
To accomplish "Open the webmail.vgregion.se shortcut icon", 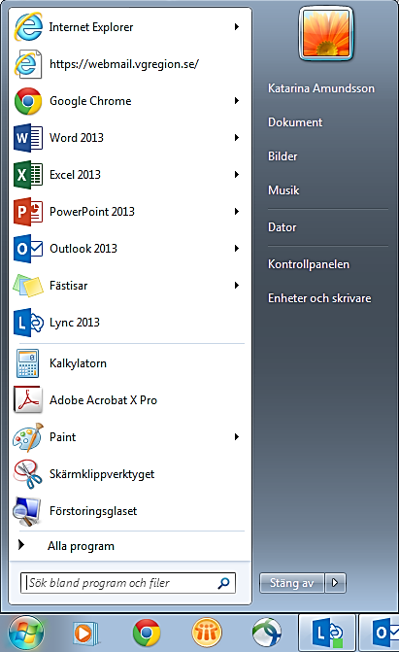I will click(28, 64).
